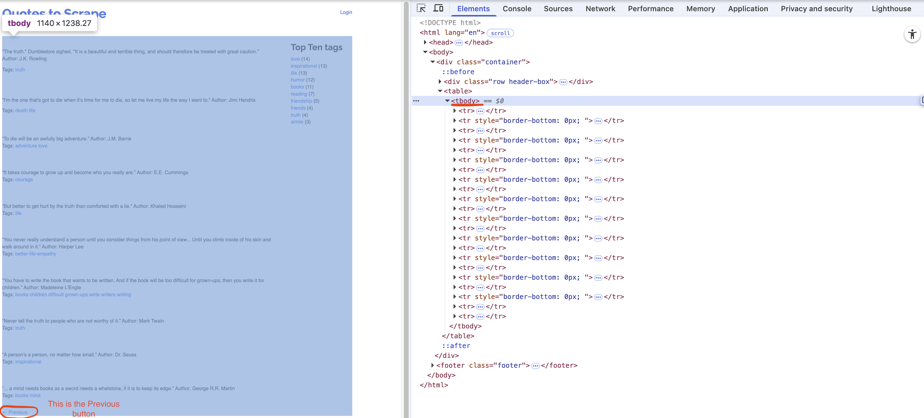Image resolution: width=924 pixels, height=418 pixels.
Task: Activate the inspect element picker icon
Action: [x=421, y=8]
